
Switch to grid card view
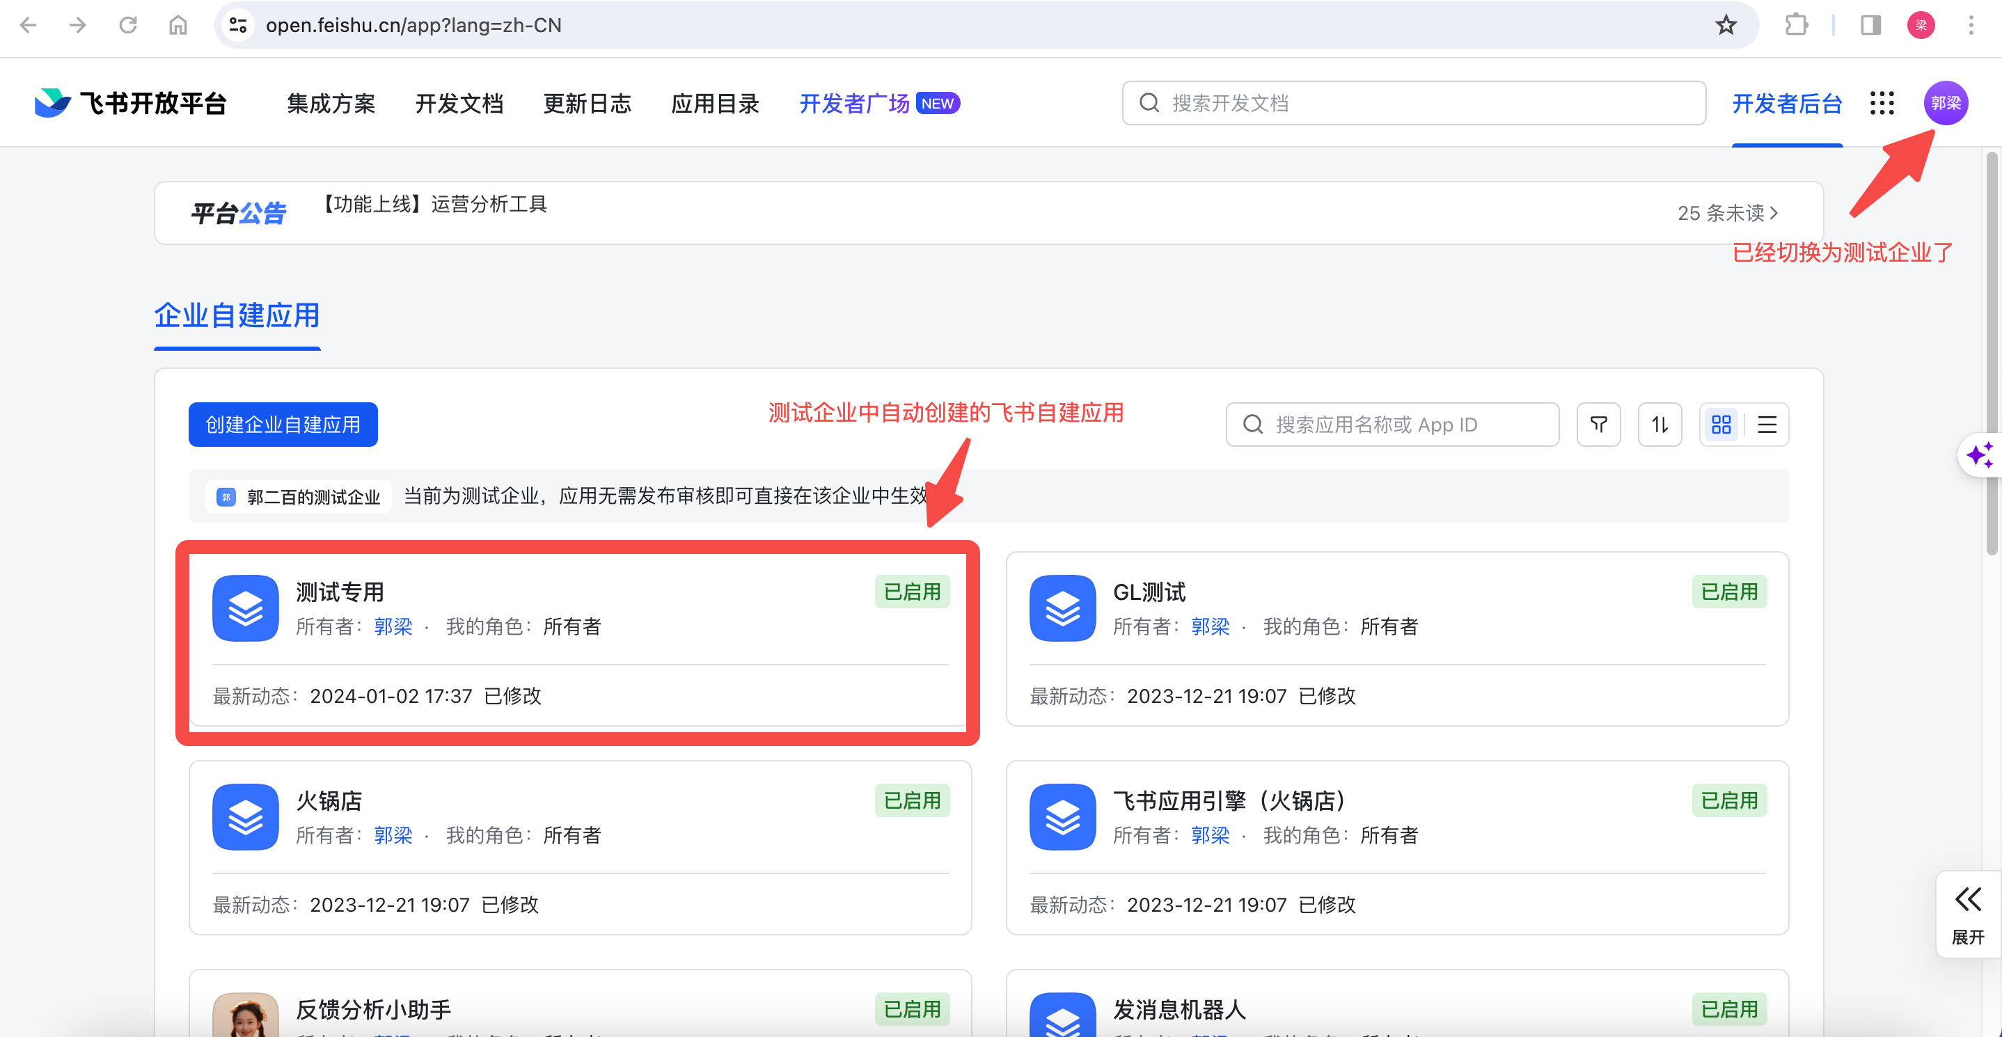point(1721,424)
